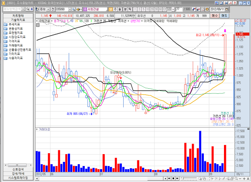Open the 신호검색 tab
Screen dimensions: 251x182
coord(18,169)
